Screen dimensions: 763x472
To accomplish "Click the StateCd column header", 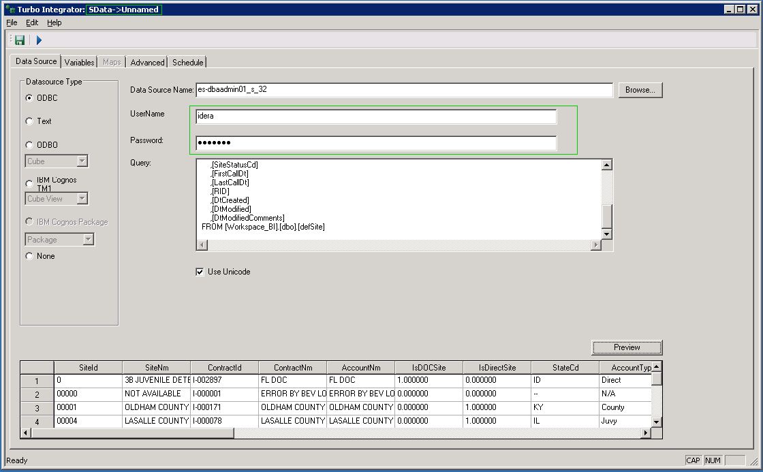I will pyautogui.click(x=565, y=367).
